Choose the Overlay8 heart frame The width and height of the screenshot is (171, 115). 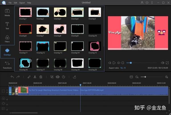coord(60,29)
